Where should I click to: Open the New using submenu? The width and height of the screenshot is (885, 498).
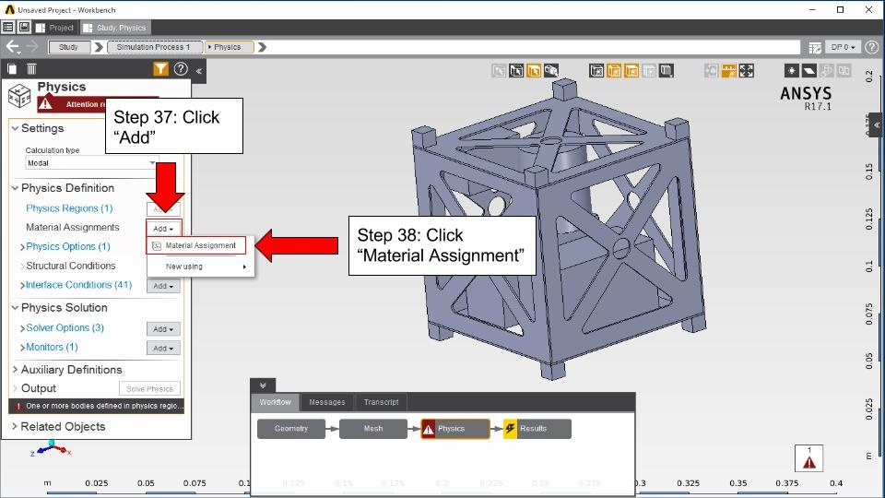[200, 267]
